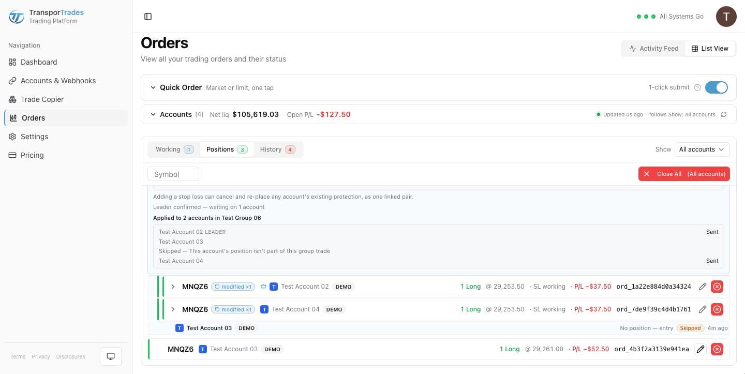745x374 pixels.
Task: Click the modified ×1 badge on Test Account 04
Action: 233,309
